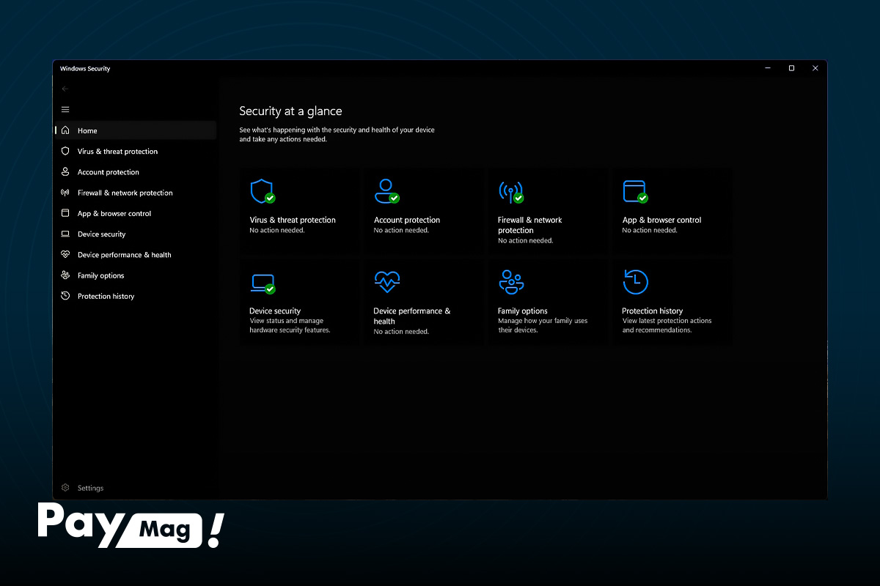The image size is (880, 586).
Task: Open Device performance & health sidebar item
Action: click(124, 255)
